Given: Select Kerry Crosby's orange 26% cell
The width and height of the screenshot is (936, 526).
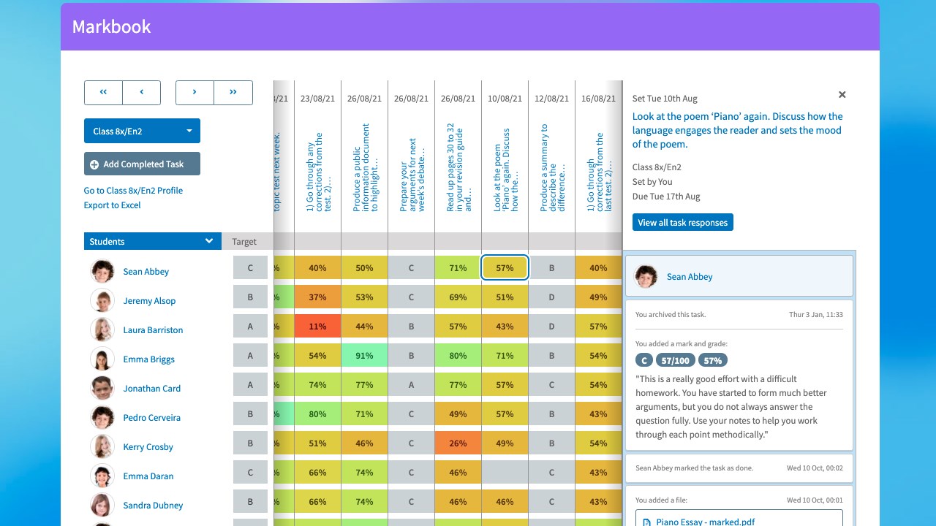Looking at the screenshot, I should pos(458,443).
